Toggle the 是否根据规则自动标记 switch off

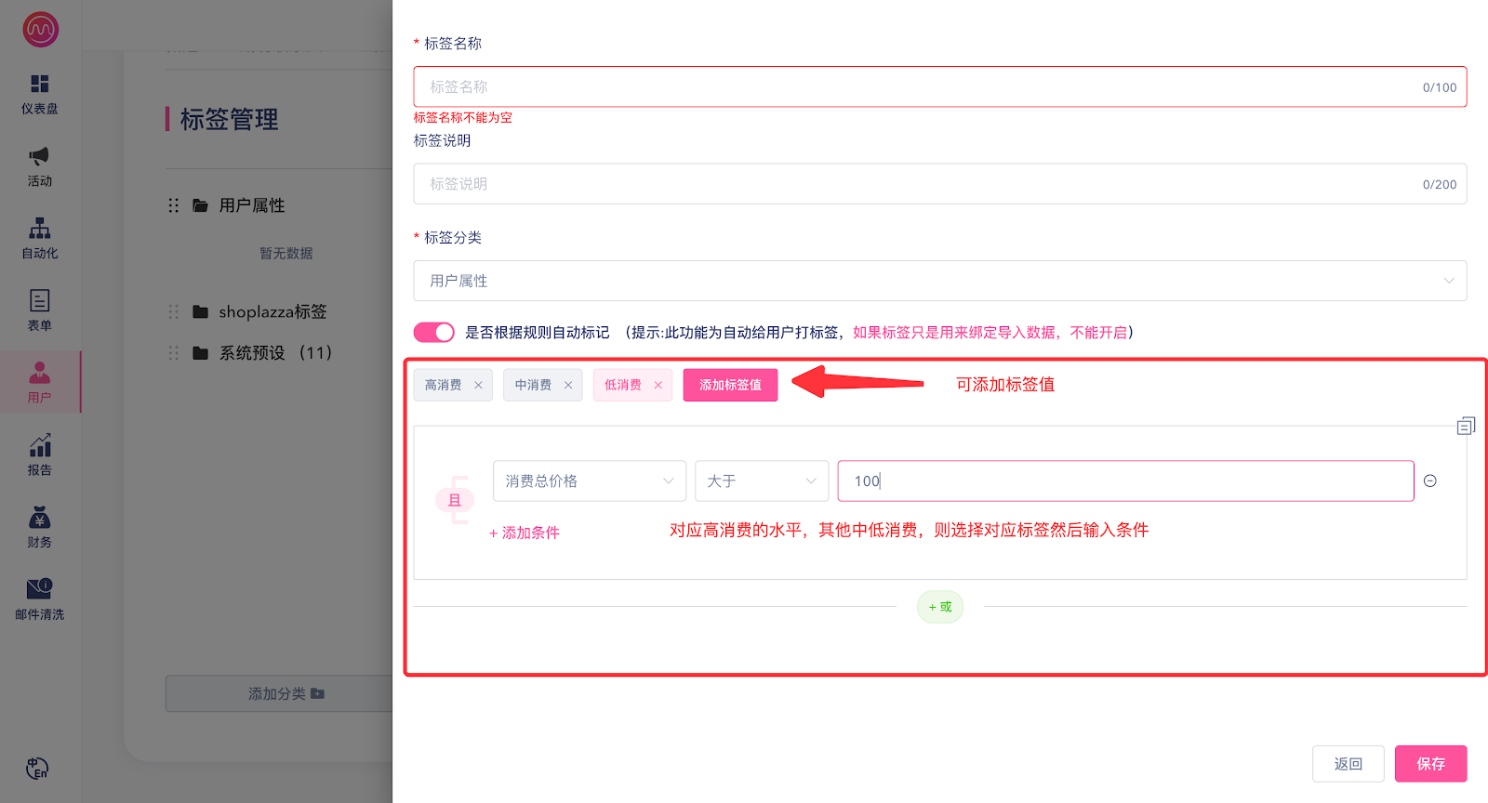pos(433,333)
